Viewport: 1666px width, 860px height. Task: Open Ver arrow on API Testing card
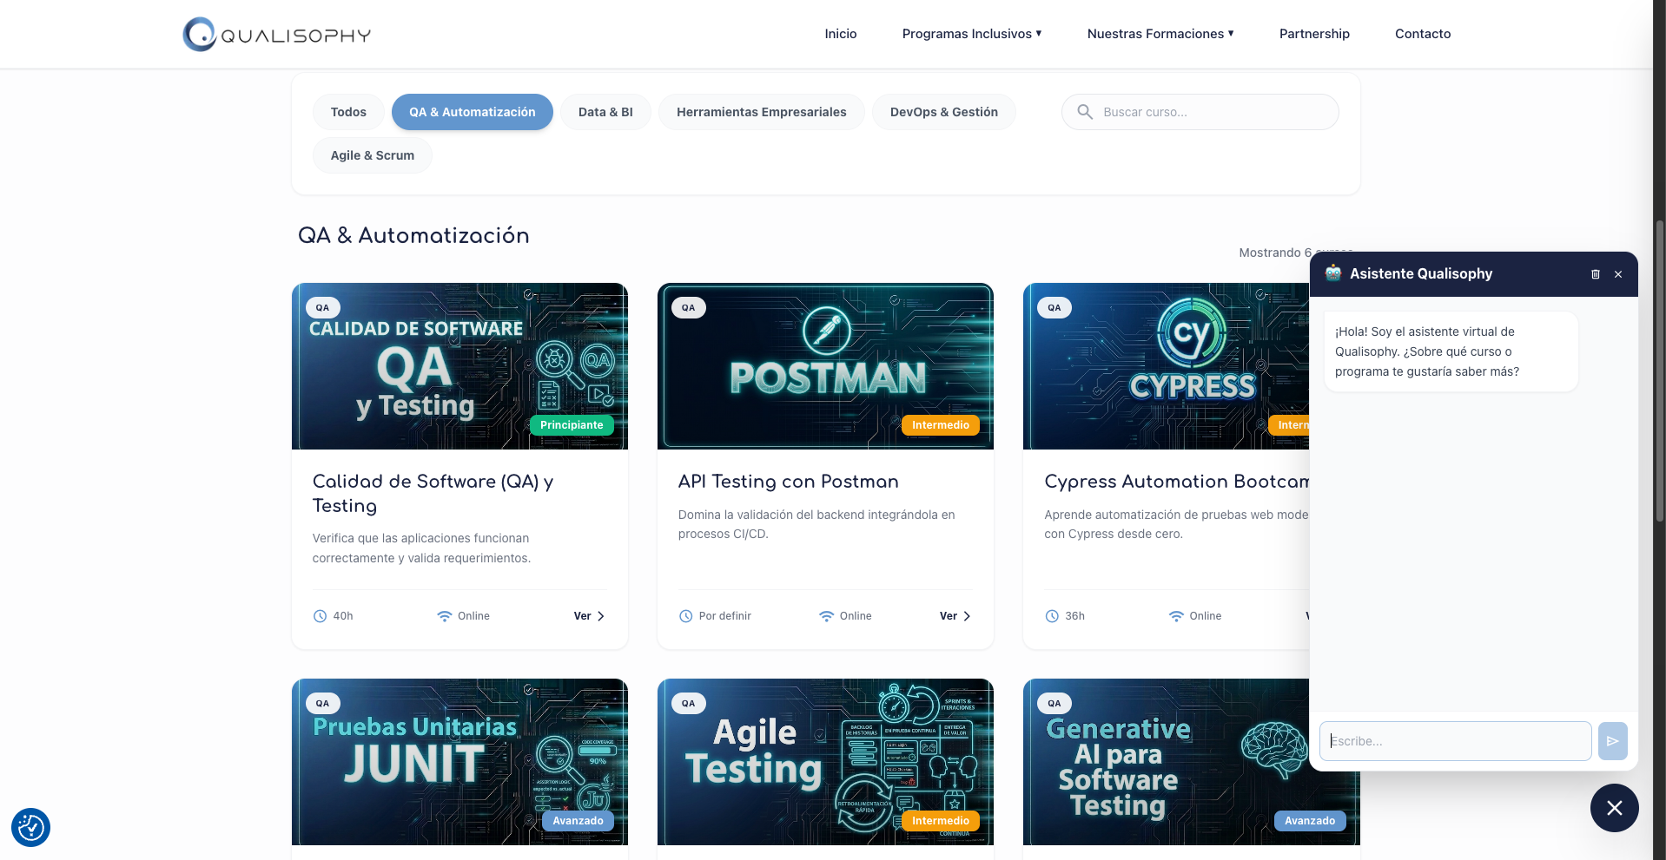[955, 616]
